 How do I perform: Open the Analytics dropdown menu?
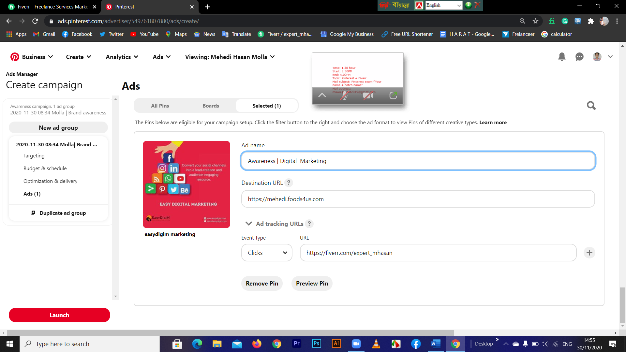click(122, 57)
